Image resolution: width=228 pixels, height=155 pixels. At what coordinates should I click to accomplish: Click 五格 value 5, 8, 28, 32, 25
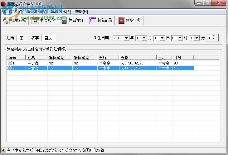tap(132, 63)
